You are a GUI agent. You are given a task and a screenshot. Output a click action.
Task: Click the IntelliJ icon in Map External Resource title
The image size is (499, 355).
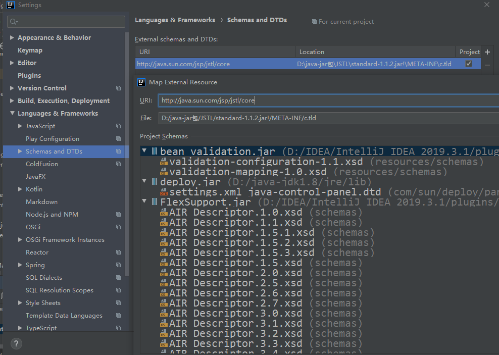[x=141, y=82]
